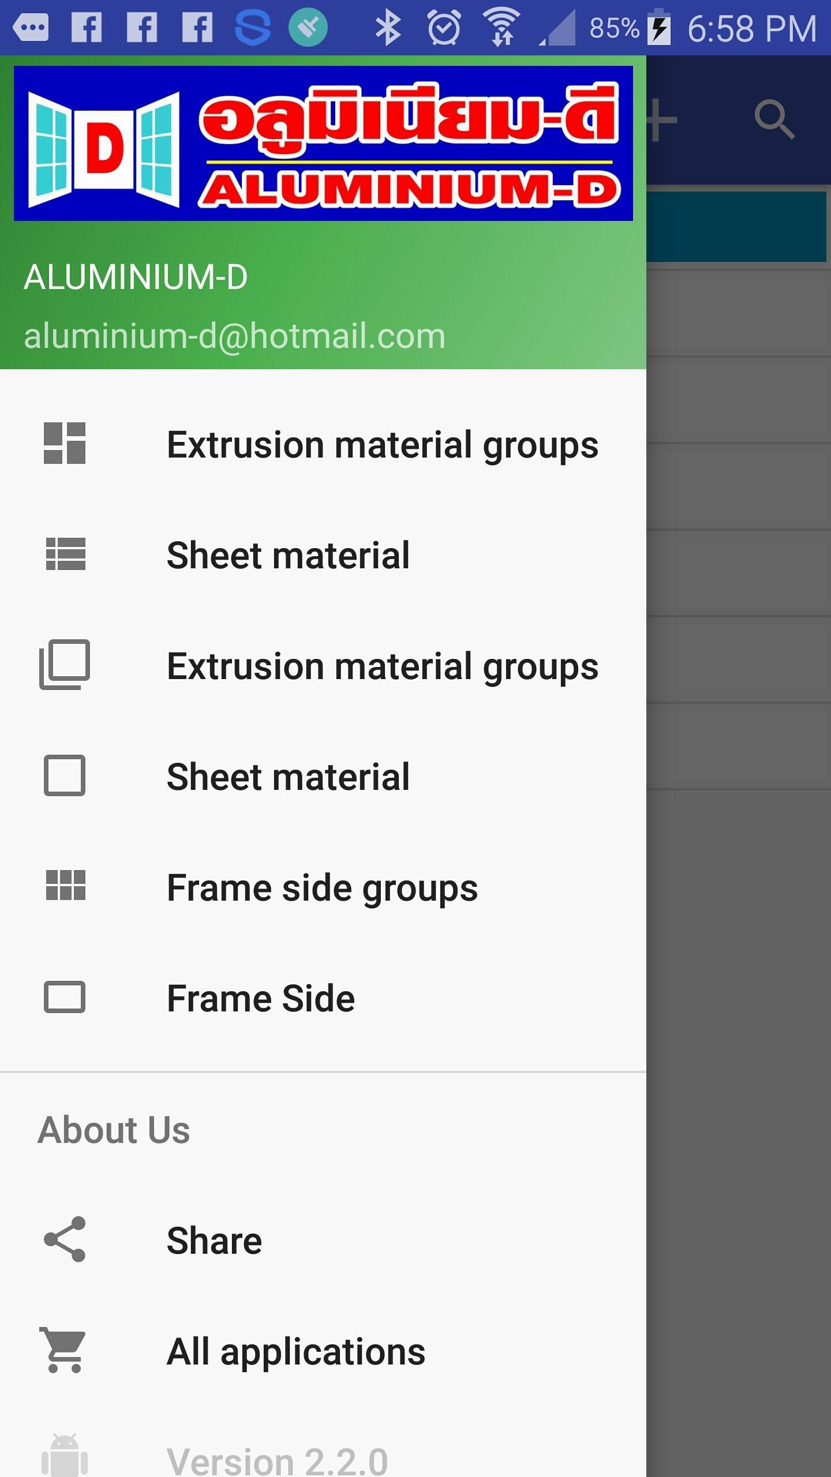The width and height of the screenshot is (831, 1477).
Task: Tap the dashboard icon beside first Extrusion material groups
Action: (x=65, y=443)
